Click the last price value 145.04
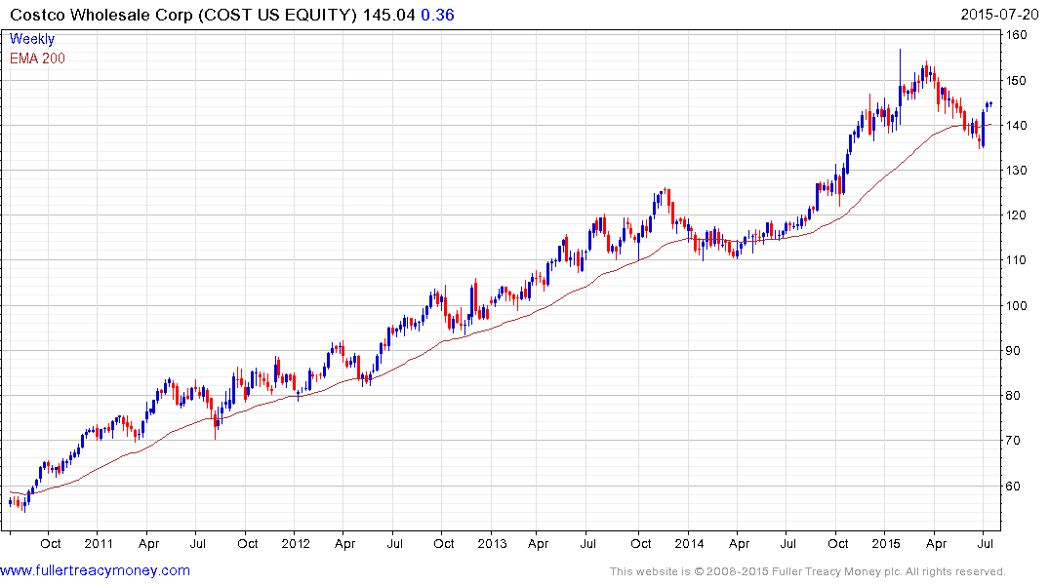 click(388, 15)
